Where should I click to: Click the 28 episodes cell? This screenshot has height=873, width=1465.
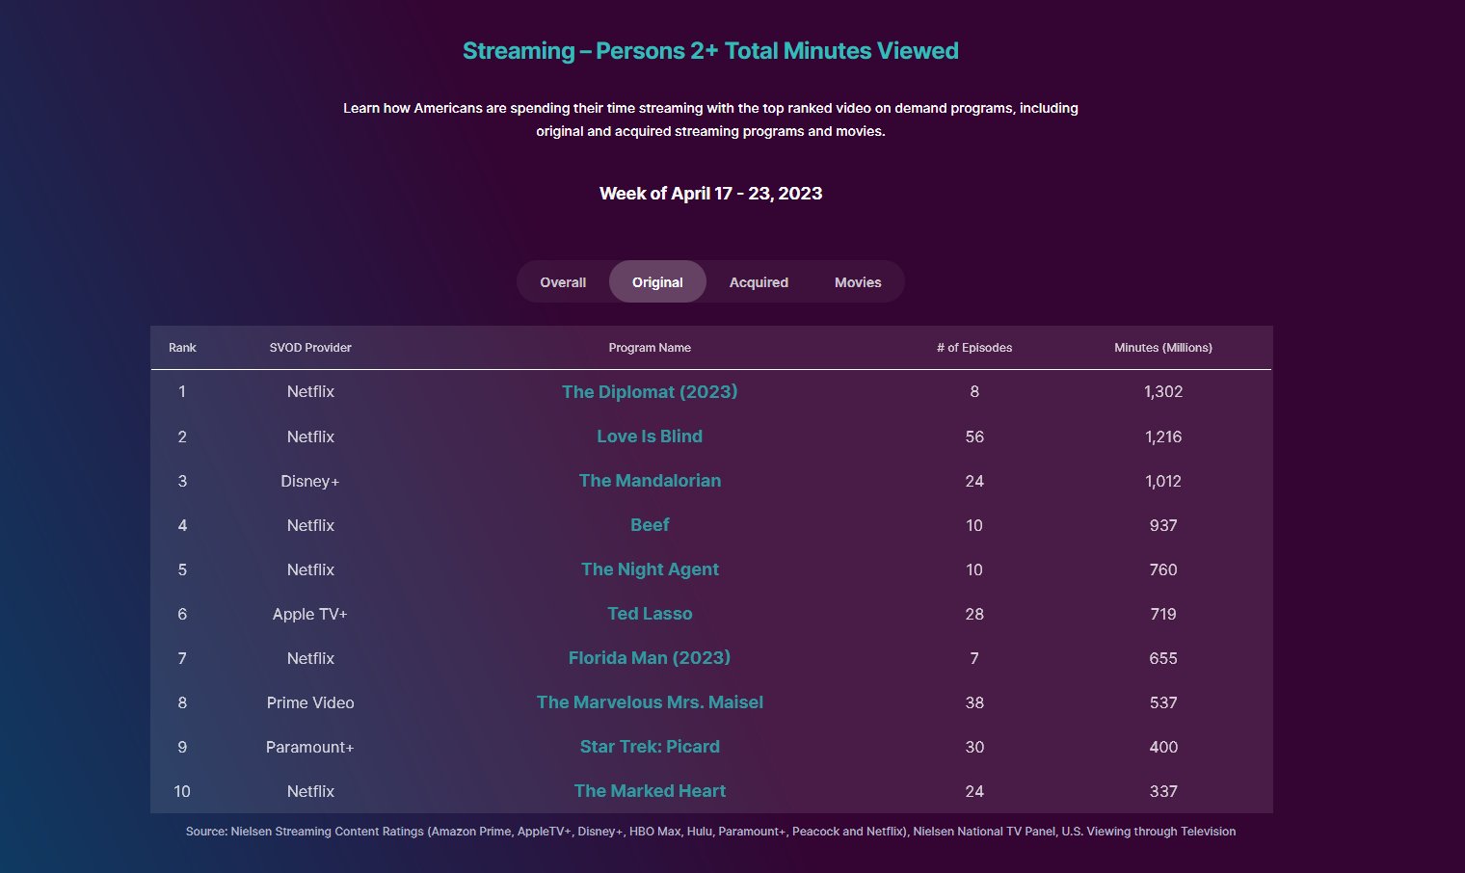(974, 614)
